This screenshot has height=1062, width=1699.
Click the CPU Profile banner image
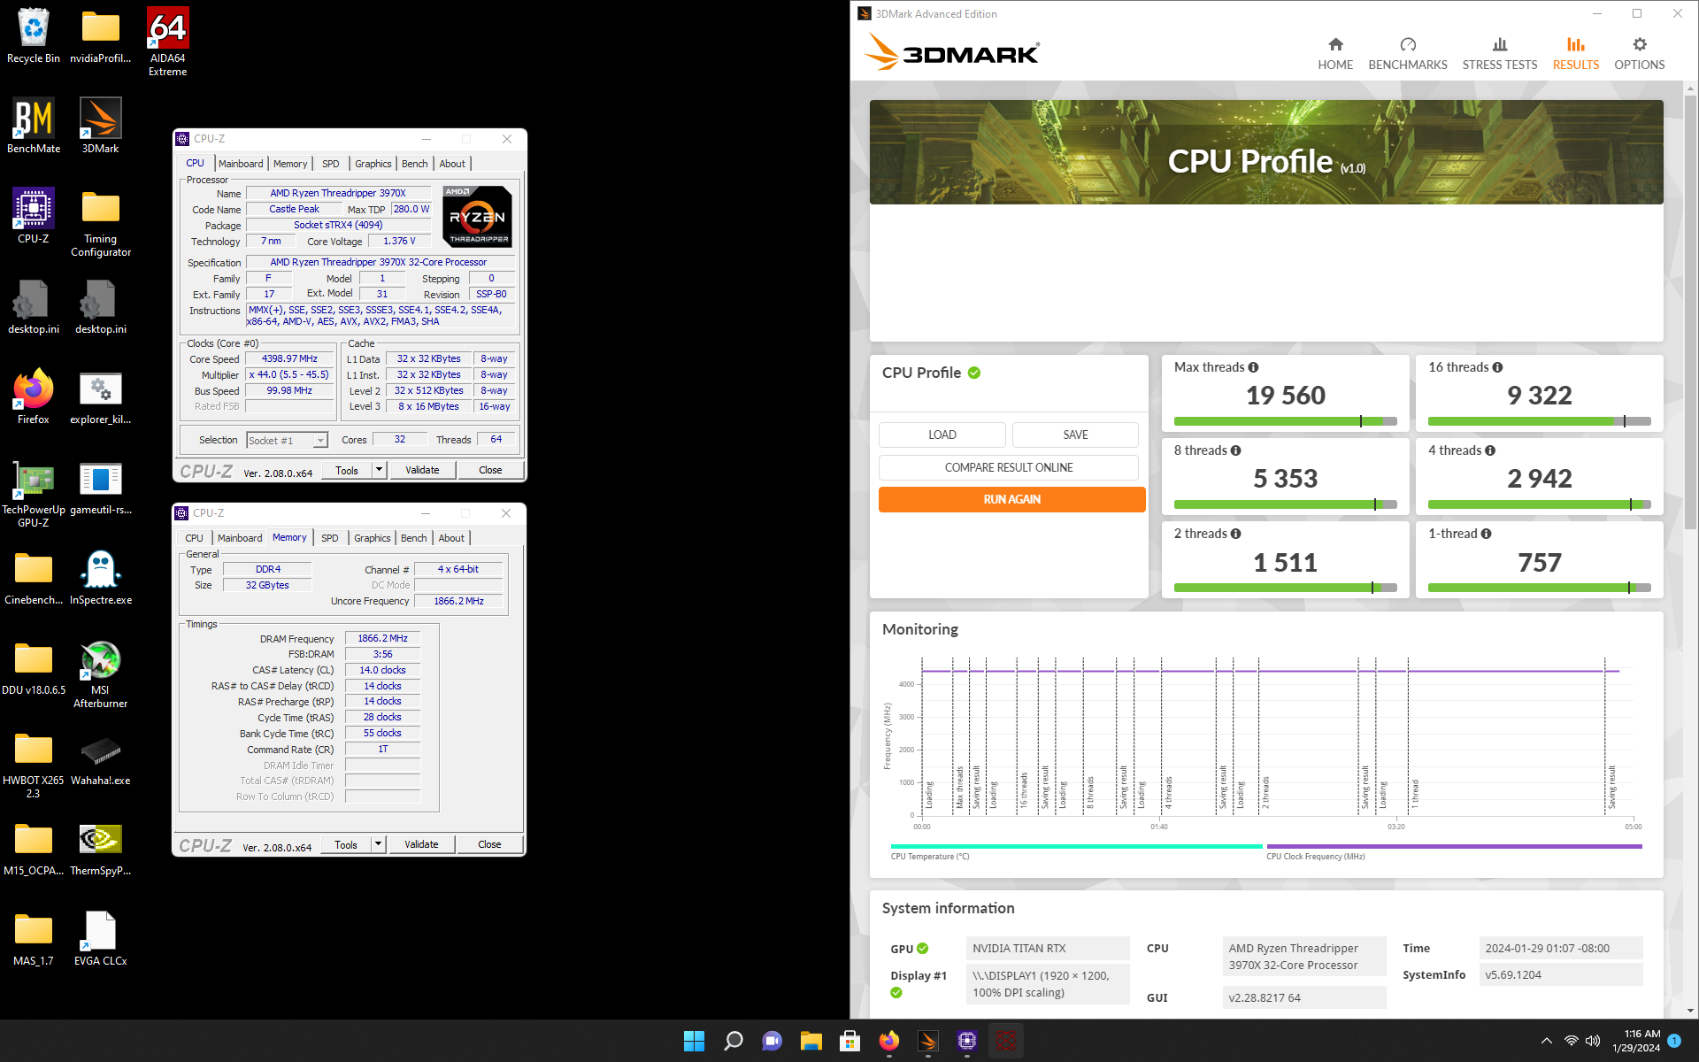[x=1266, y=152]
